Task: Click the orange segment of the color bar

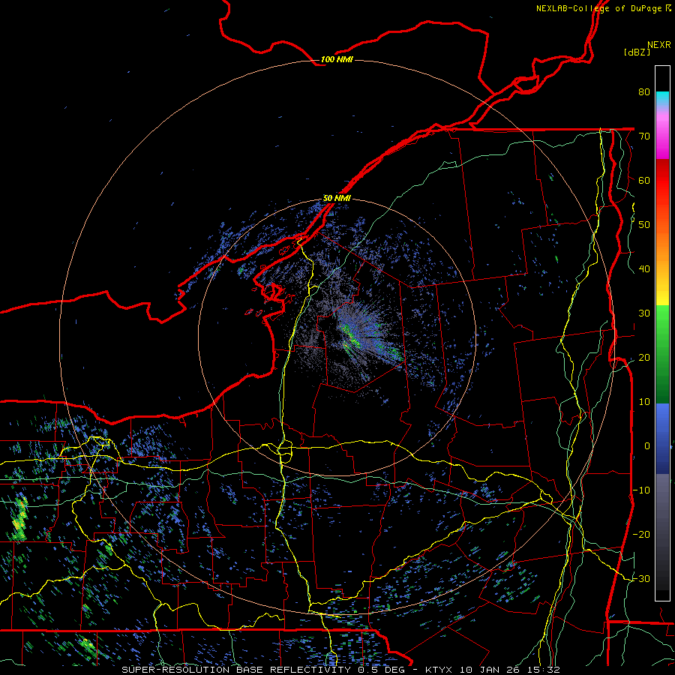Action: (x=662, y=250)
